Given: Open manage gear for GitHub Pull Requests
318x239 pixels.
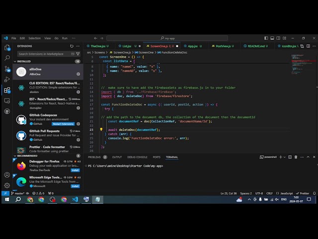Looking at the screenshot, I should click(79, 140).
